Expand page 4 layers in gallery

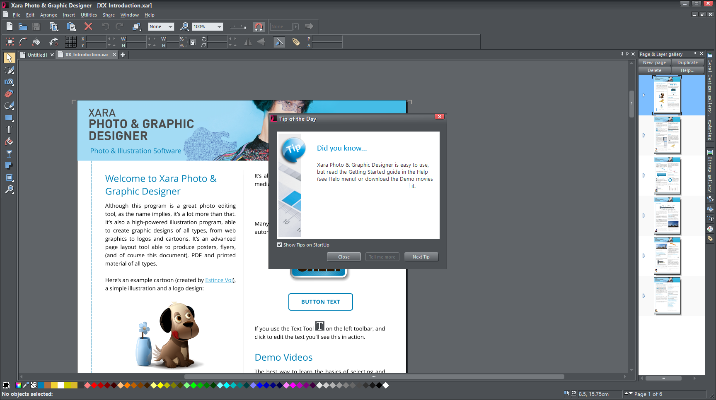tap(644, 216)
